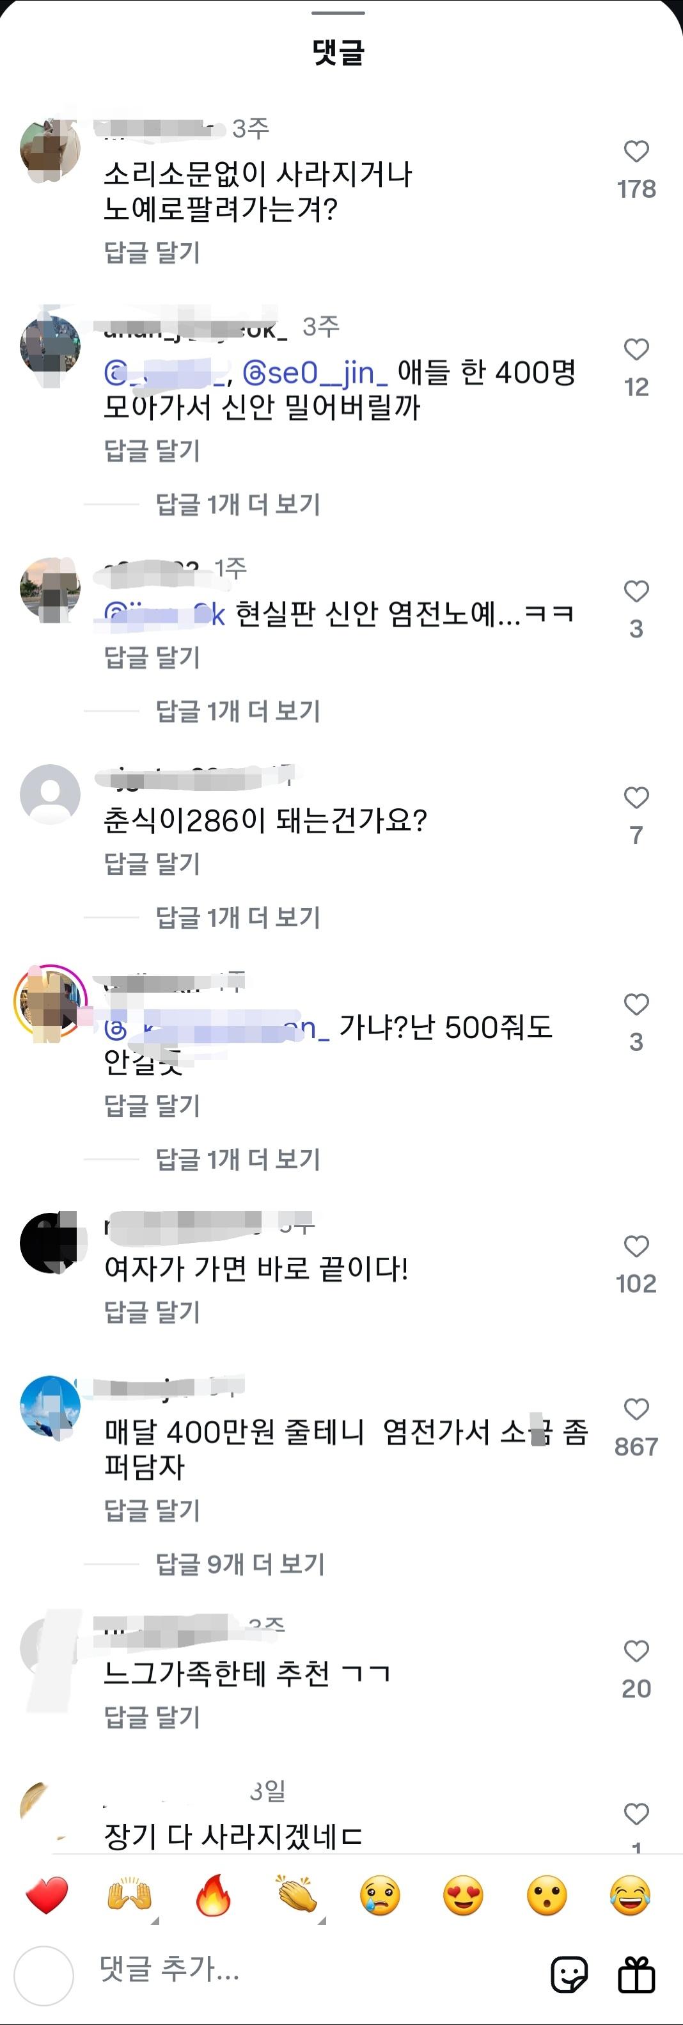Expand 답글 9개 더 보기 replies
The width and height of the screenshot is (683, 2025).
(x=240, y=1564)
